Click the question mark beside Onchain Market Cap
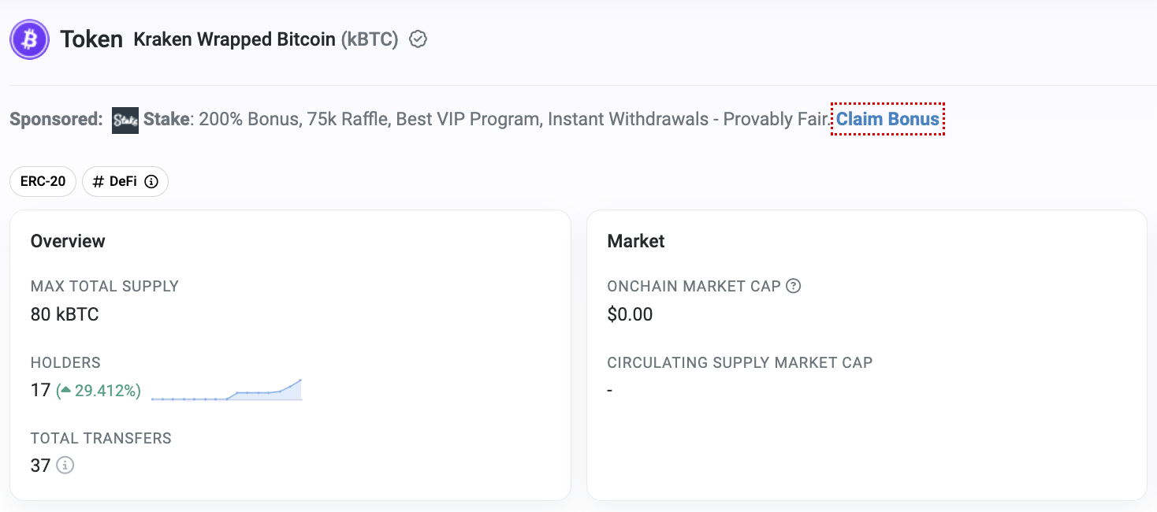The height and width of the screenshot is (512, 1157). [794, 286]
